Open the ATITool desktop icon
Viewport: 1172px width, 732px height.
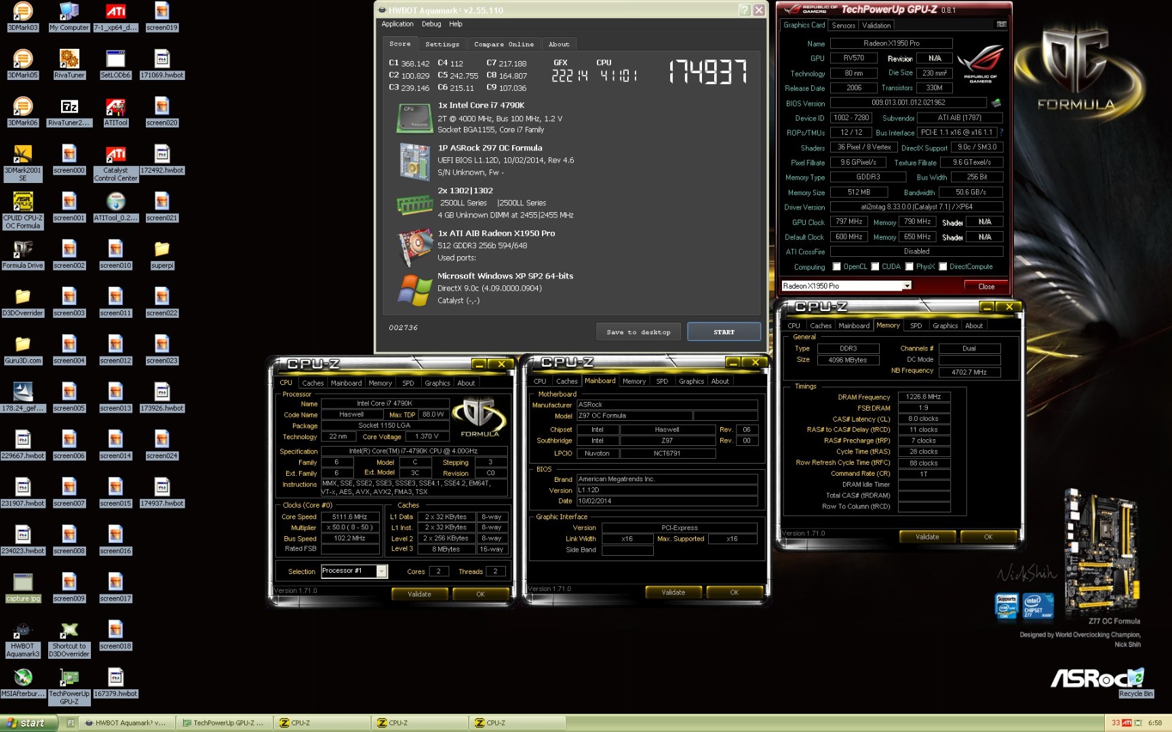pos(115,112)
